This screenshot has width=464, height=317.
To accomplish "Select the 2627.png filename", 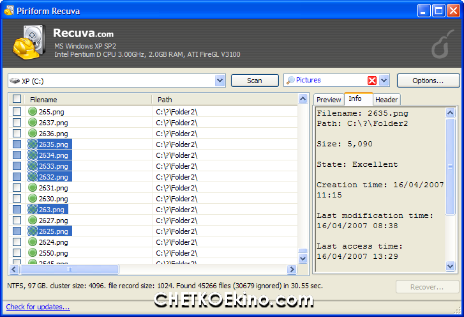I will click(x=53, y=220).
